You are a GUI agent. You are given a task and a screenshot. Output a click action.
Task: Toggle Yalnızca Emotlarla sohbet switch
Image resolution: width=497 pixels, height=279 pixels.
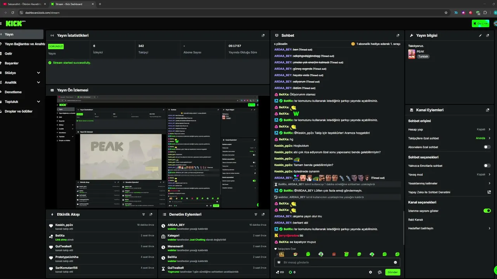[487, 165]
